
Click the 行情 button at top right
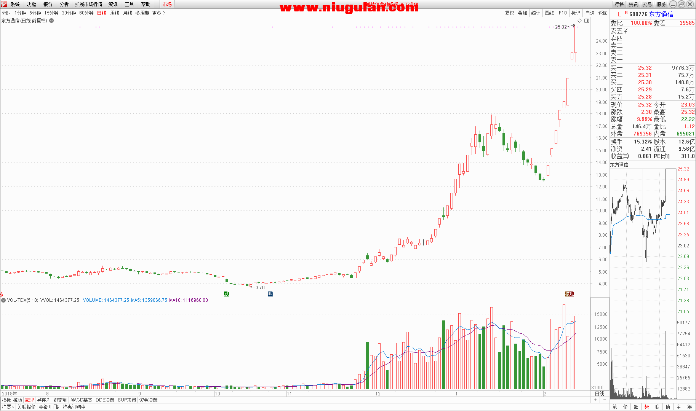click(619, 4)
